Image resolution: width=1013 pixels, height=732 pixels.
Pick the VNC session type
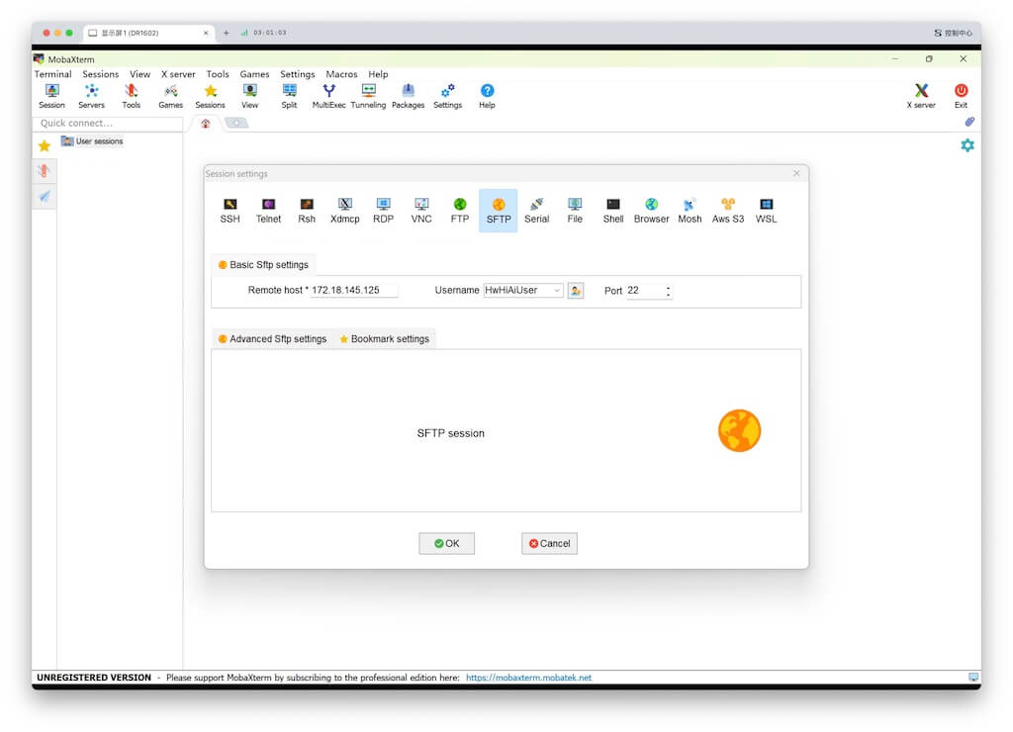(421, 210)
